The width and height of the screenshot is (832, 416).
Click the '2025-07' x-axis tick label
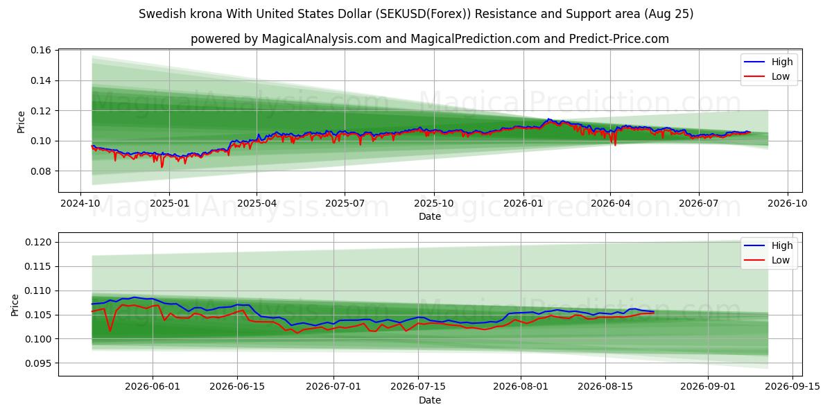(345, 204)
